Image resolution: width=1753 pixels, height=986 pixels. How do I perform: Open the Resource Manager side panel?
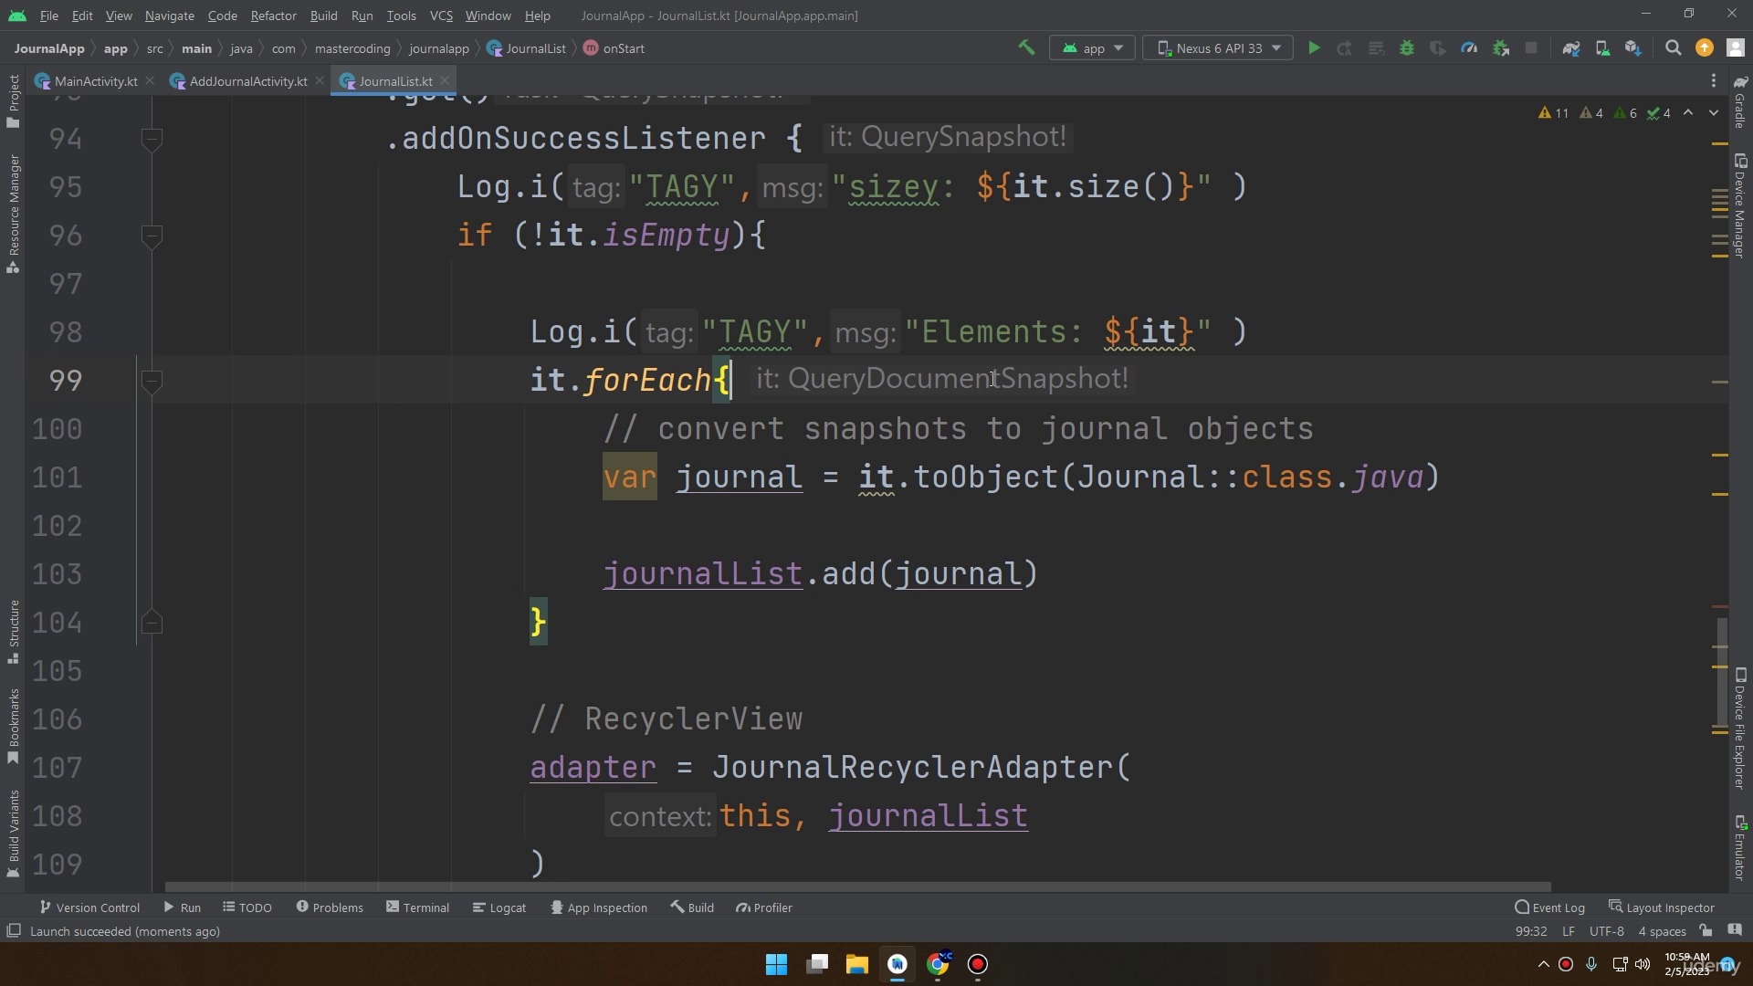(13, 214)
